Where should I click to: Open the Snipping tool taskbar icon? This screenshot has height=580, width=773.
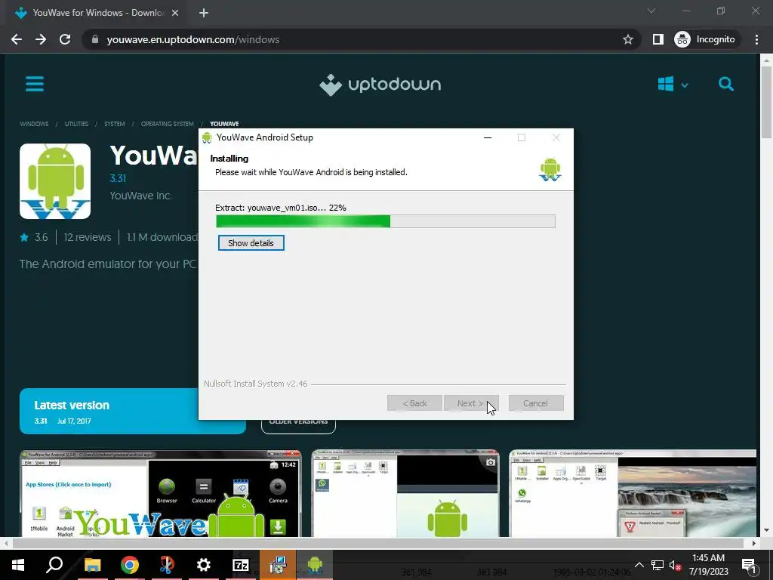click(x=167, y=565)
